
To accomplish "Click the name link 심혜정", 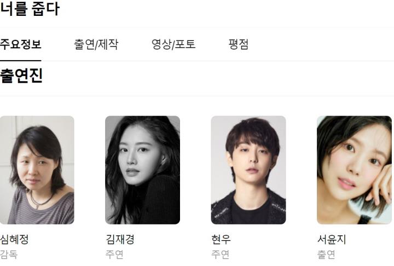I will coord(14,239).
